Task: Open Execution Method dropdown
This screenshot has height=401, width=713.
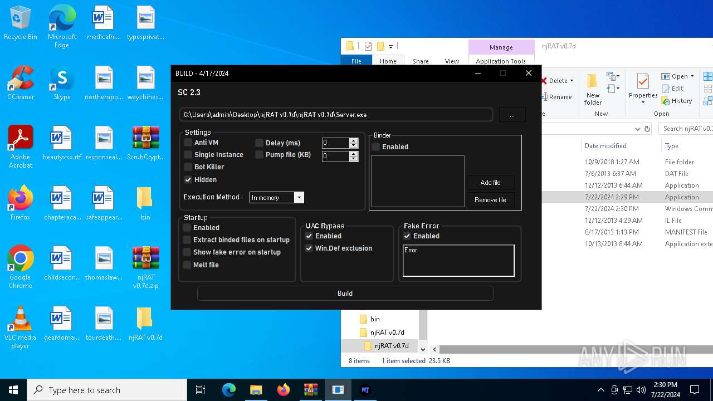Action: 299,198
